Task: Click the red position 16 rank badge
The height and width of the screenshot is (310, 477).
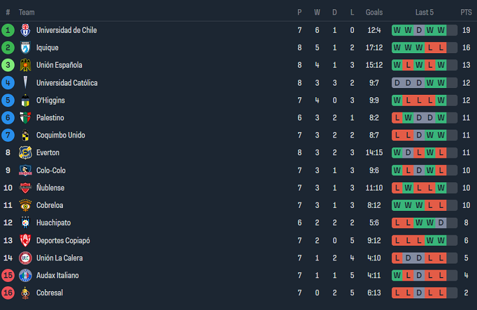Action: pos(8,293)
